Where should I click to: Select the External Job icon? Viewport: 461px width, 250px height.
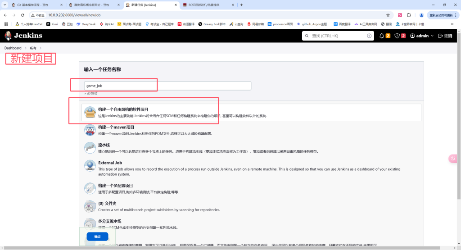point(90,166)
